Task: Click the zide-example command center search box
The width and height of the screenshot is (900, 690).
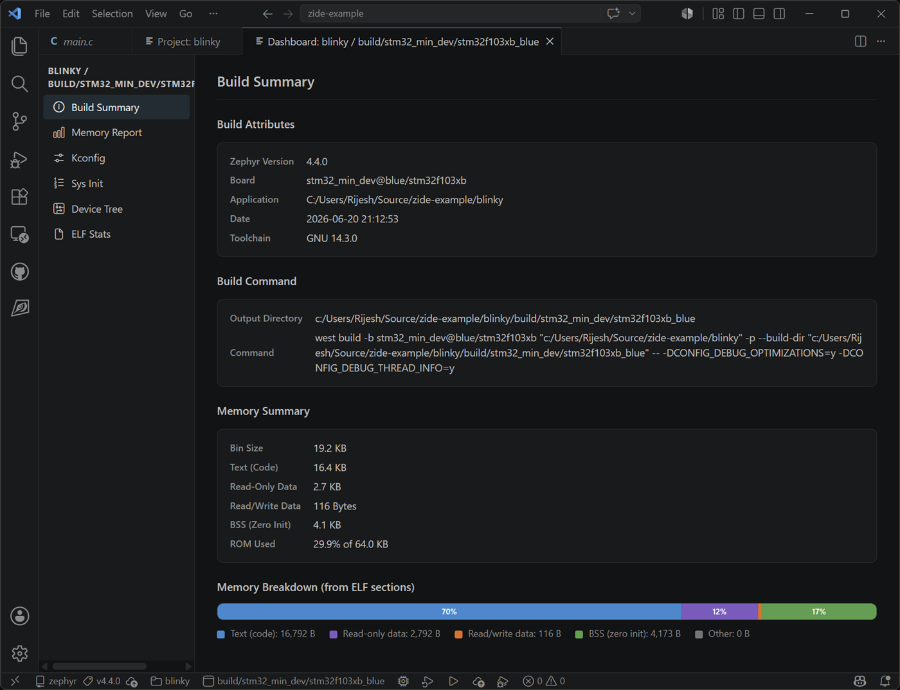Action: click(x=450, y=13)
